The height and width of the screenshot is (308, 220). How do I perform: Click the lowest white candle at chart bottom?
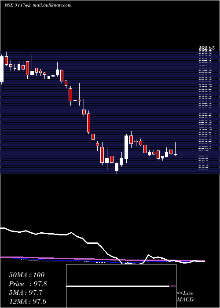117,167
